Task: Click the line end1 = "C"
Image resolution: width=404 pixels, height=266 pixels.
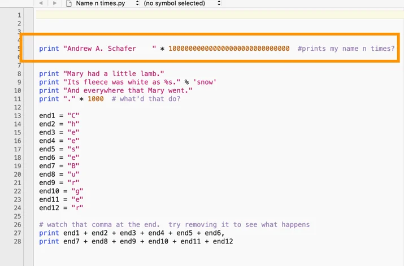Action: point(59,116)
